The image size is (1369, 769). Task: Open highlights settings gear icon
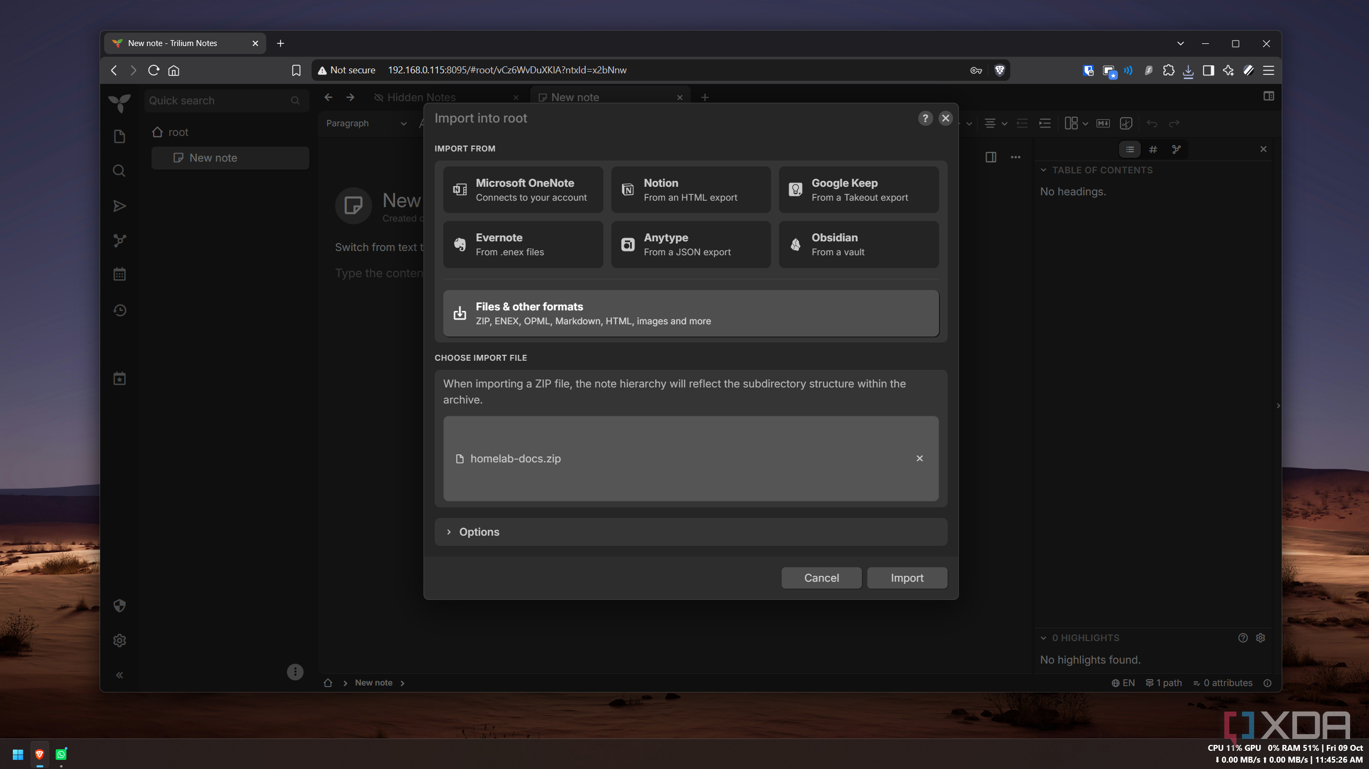pos(1260,638)
